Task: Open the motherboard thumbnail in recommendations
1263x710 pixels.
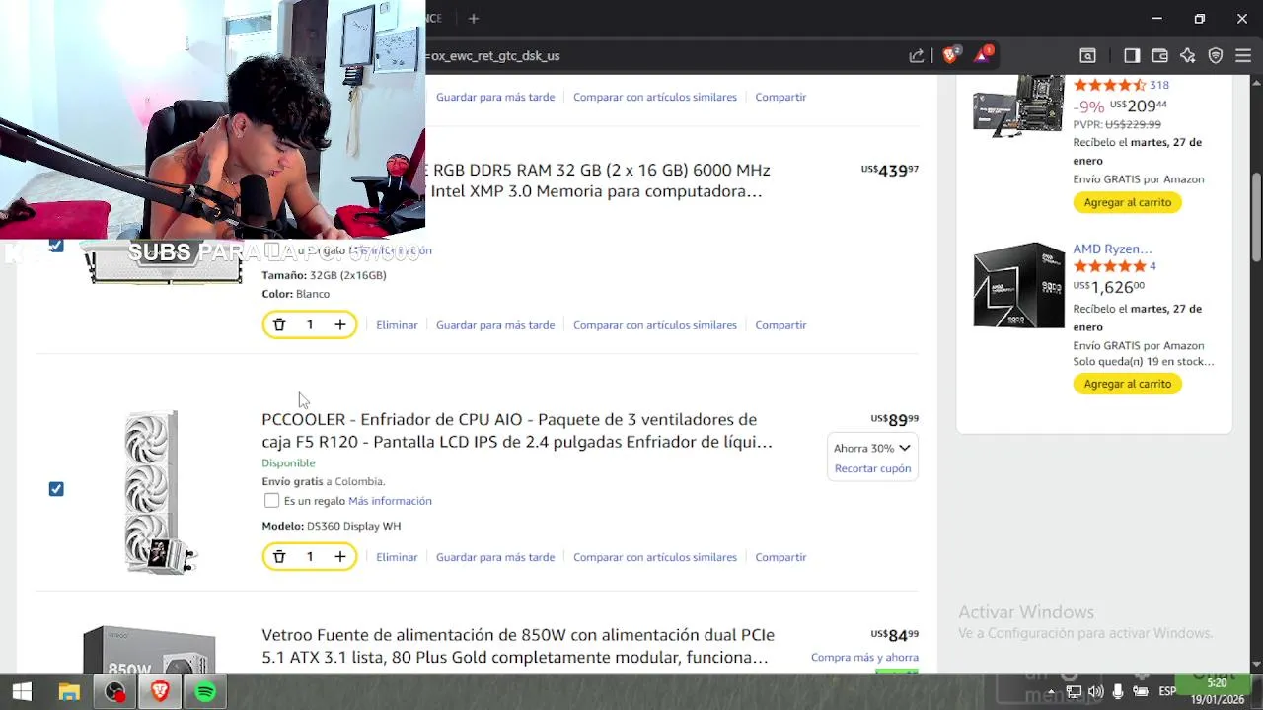Action: [1019, 106]
